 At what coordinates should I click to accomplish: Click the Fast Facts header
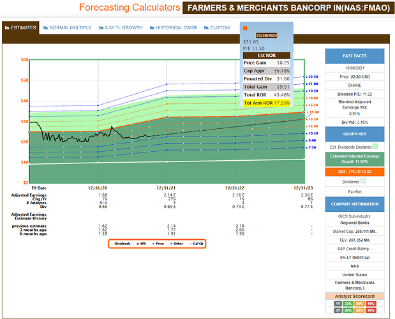click(x=355, y=56)
